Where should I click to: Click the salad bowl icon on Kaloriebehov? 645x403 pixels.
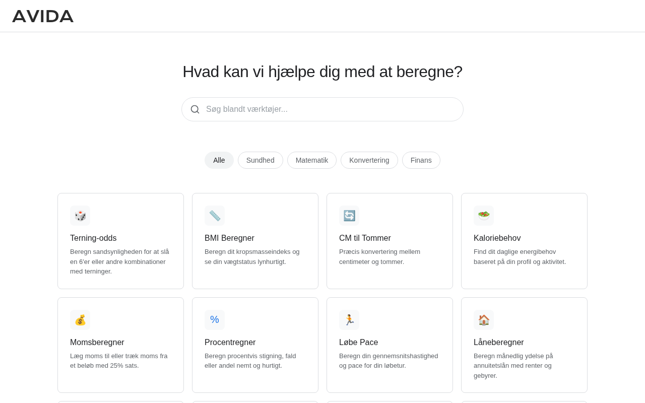(484, 216)
